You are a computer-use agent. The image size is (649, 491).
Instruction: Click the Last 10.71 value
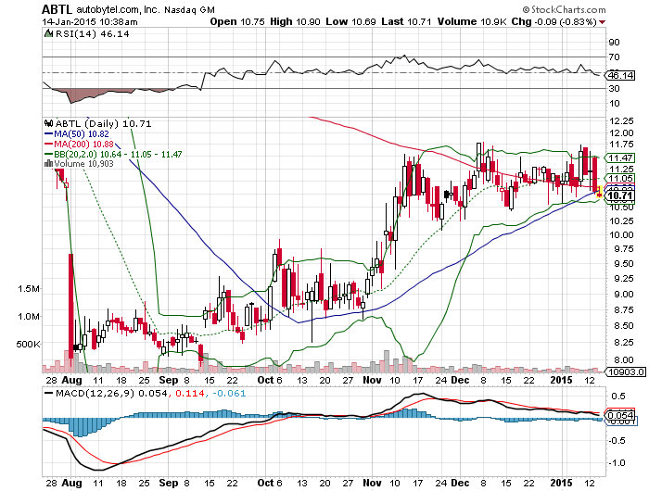406,22
